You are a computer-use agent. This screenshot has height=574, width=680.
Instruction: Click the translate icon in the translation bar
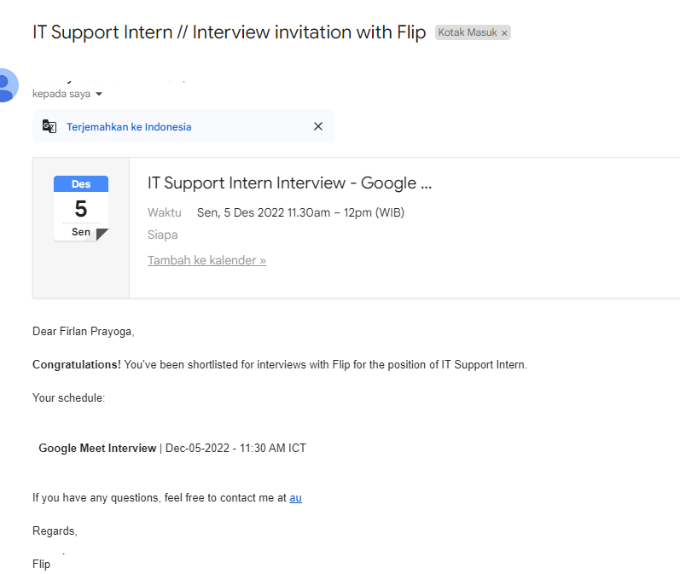click(49, 126)
